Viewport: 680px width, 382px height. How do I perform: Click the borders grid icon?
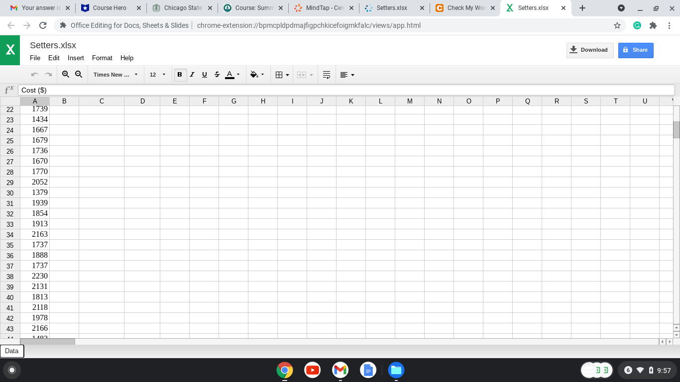pos(279,75)
